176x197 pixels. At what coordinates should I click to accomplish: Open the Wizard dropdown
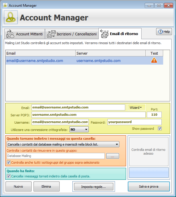click(137, 108)
